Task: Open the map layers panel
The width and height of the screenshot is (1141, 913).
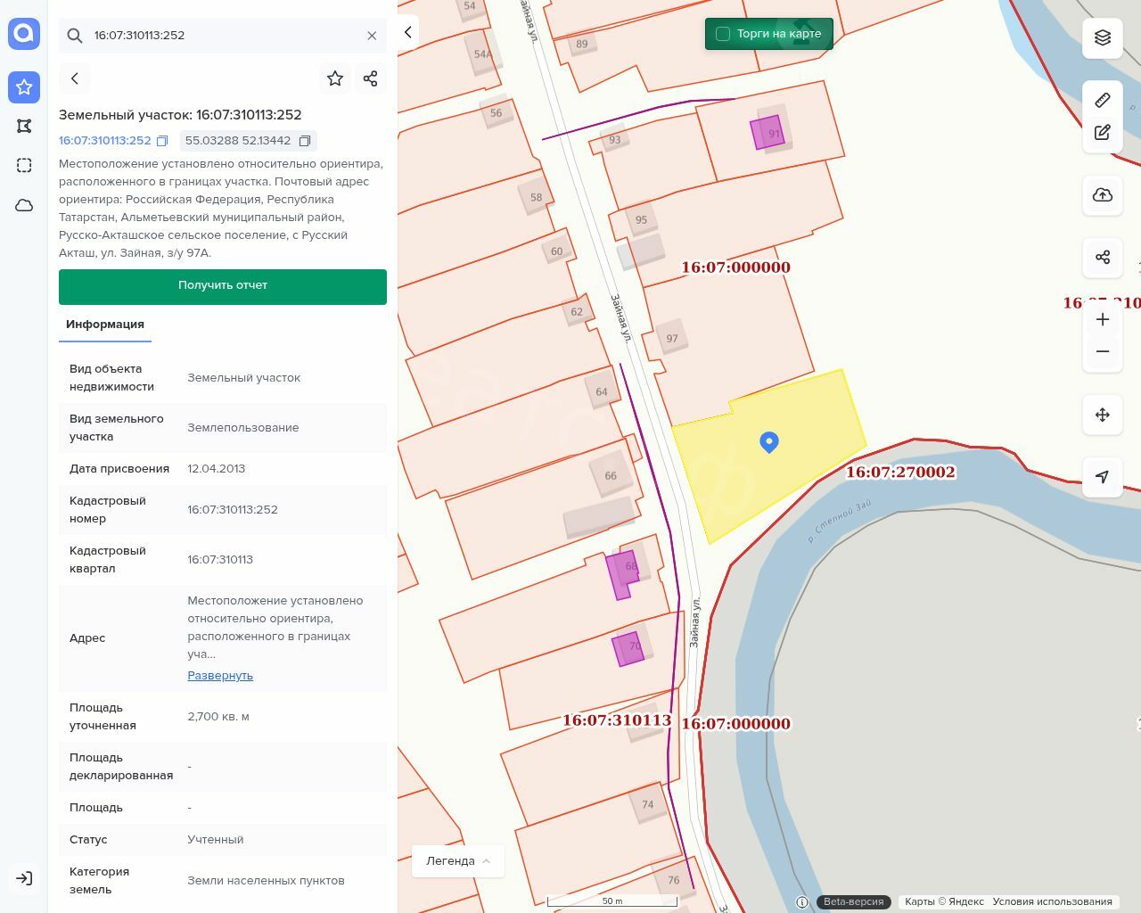Action: (1103, 37)
